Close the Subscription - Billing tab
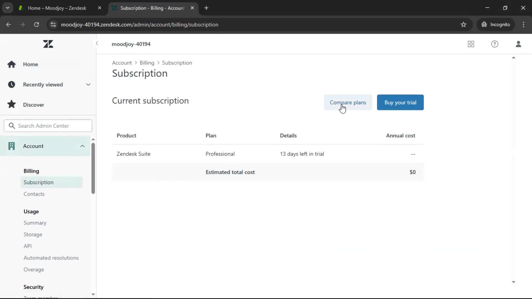The image size is (532, 299). 192,8
